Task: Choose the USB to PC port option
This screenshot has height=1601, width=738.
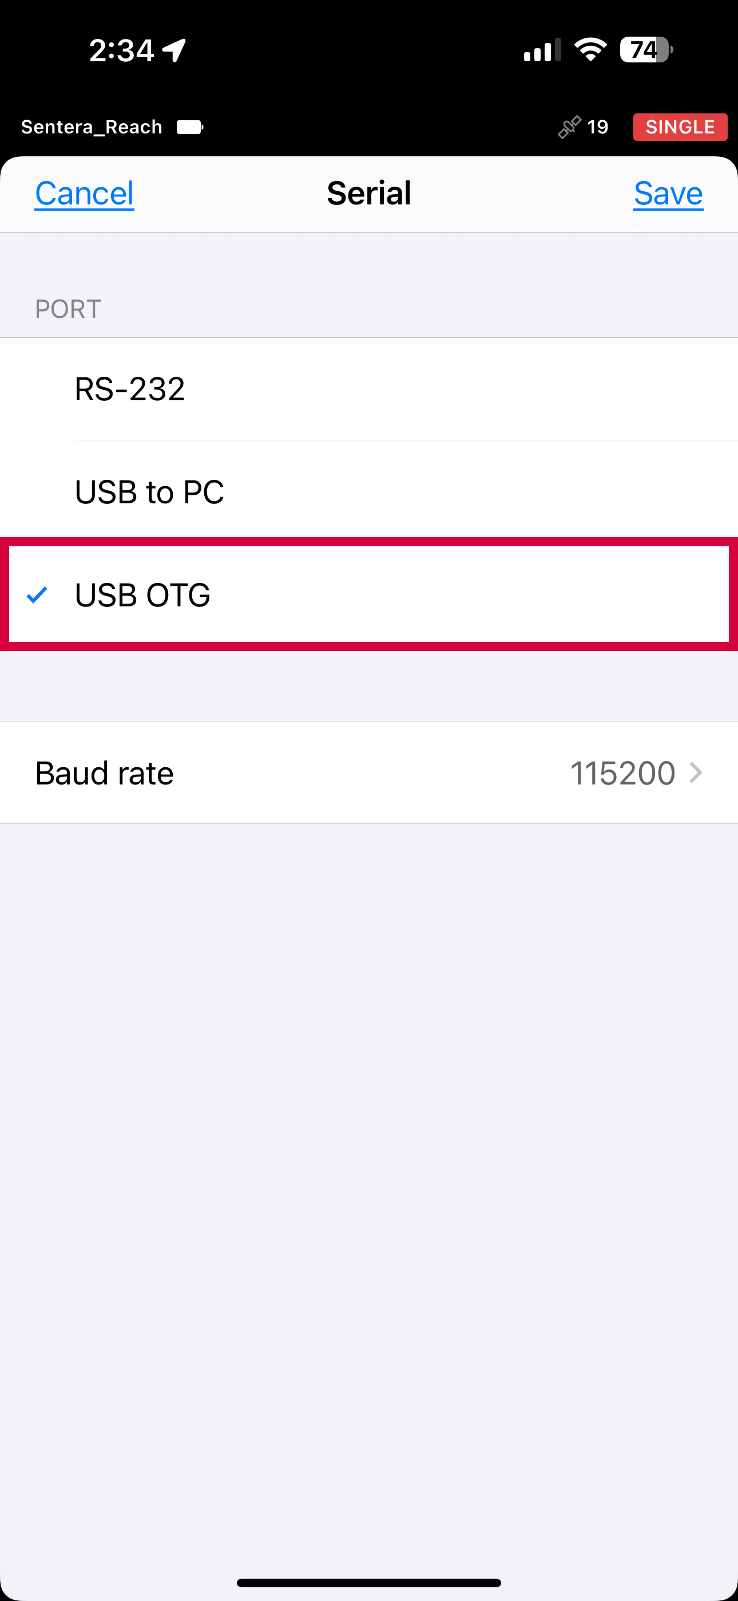Action: [149, 492]
